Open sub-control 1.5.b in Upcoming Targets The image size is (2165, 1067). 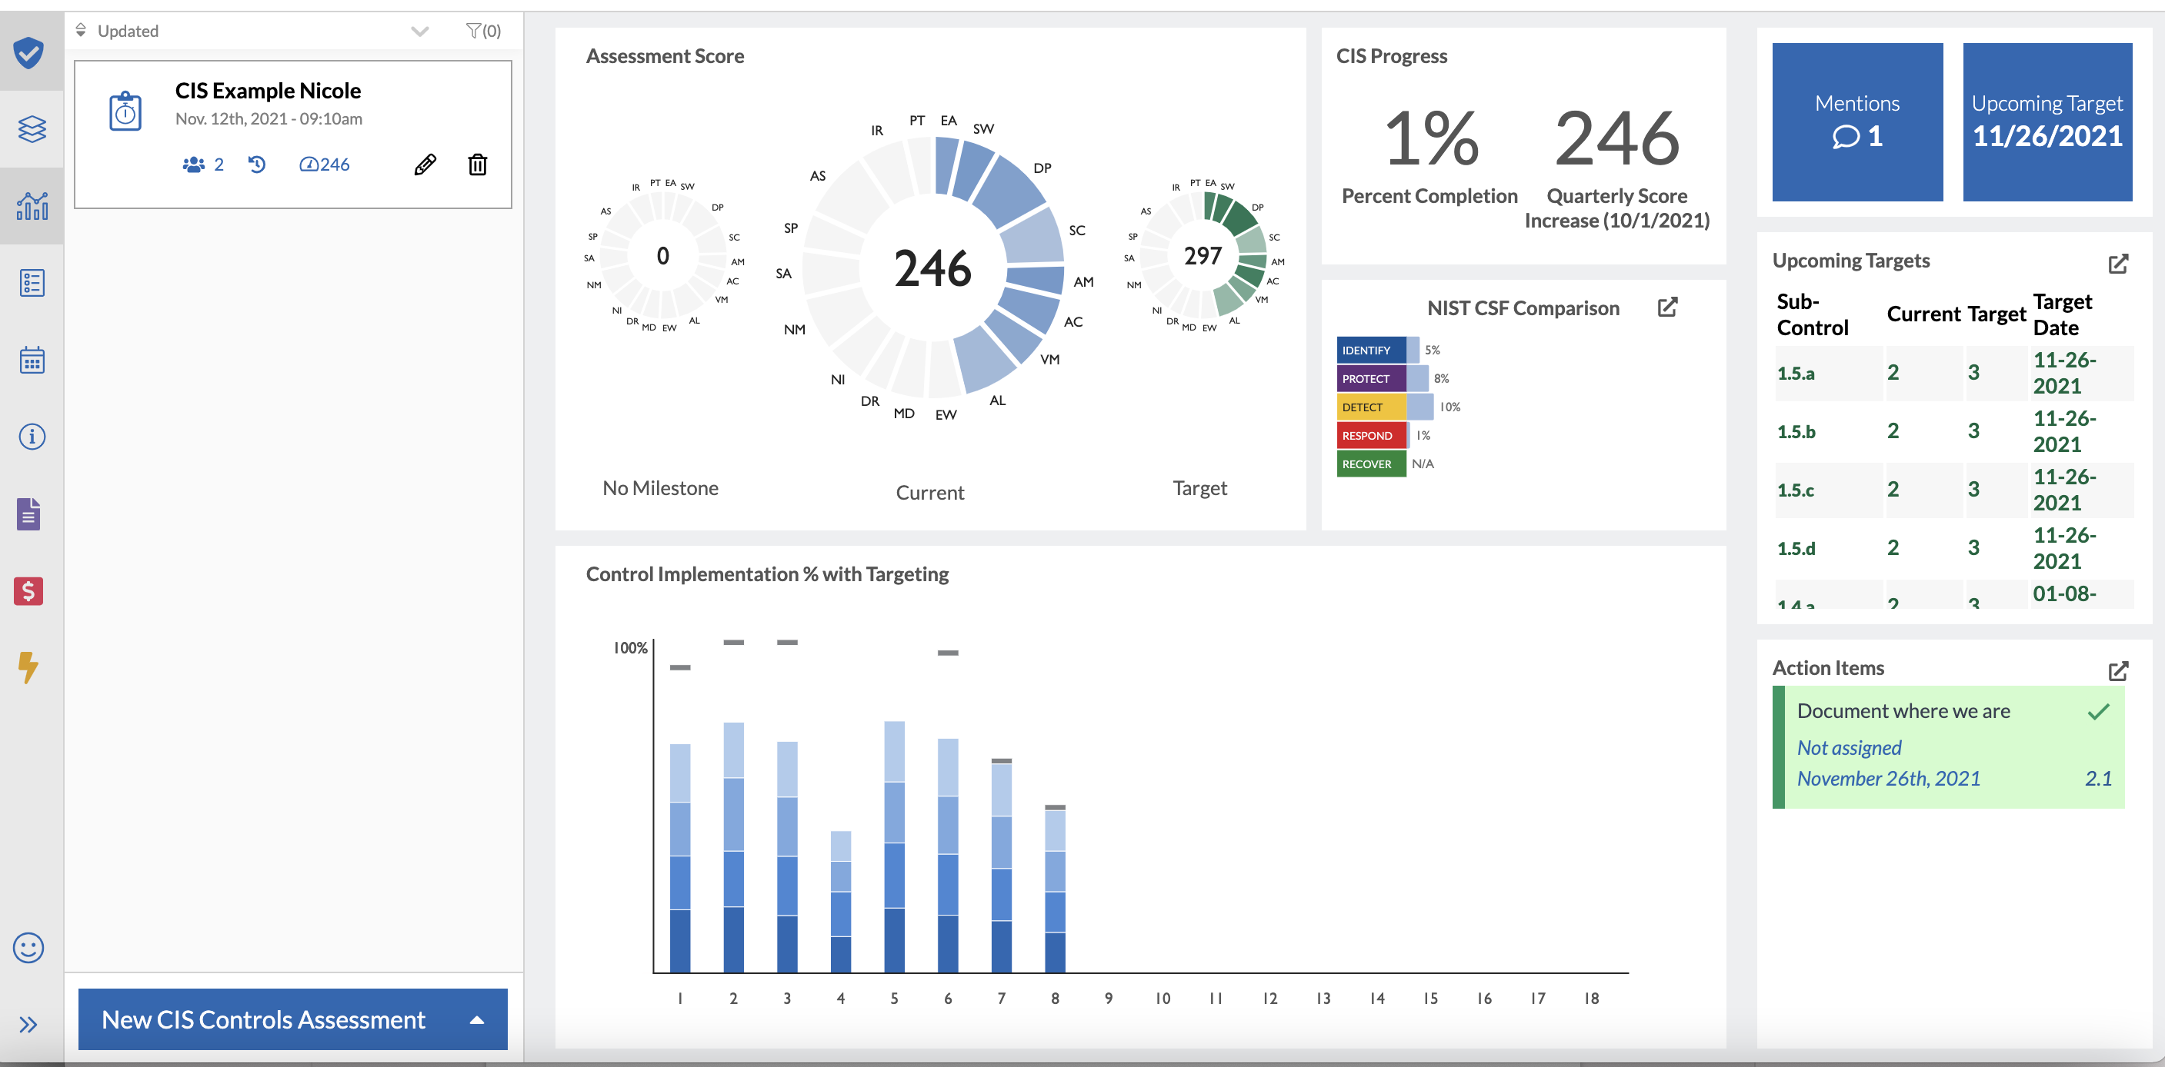[1796, 431]
